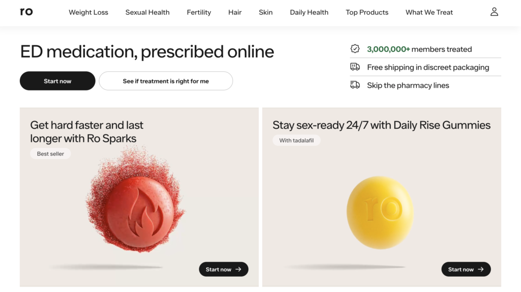Click See if treatment is right for me
The height and width of the screenshot is (292, 521).
coord(166,81)
